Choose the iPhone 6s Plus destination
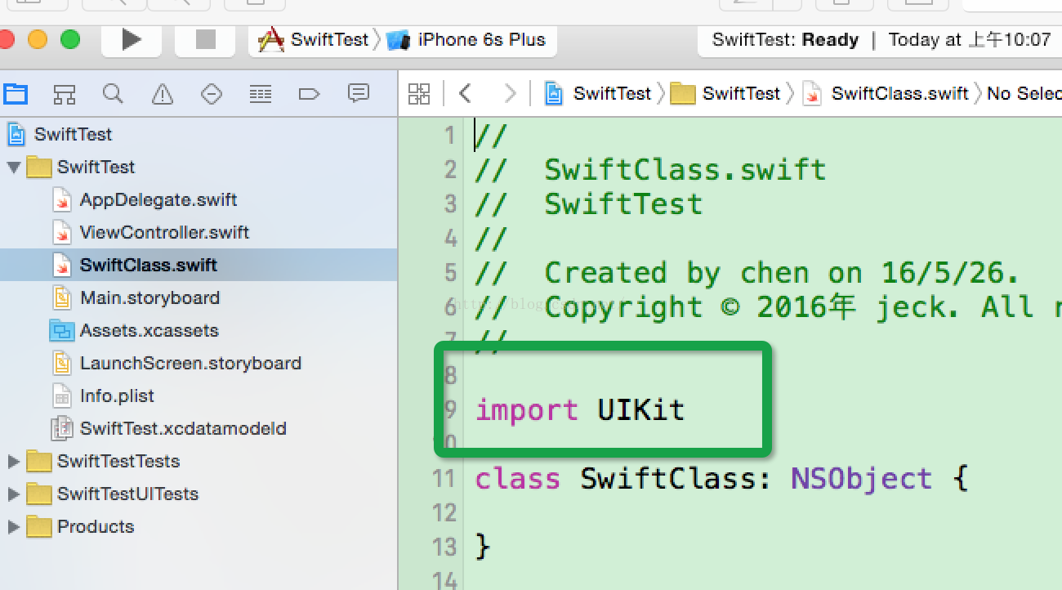The height and width of the screenshot is (590, 1062). (467, 39)
